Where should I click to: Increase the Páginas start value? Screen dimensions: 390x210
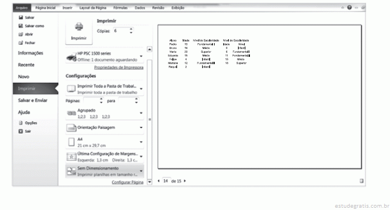[x=101, y=99]
